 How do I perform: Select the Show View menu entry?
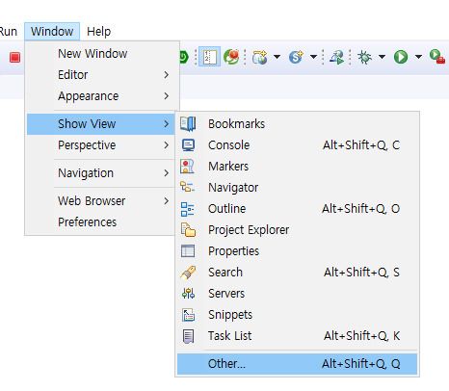pos(101,124)
